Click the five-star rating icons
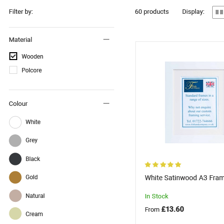This screenshot has height=224, width=224. pos(163,164)
